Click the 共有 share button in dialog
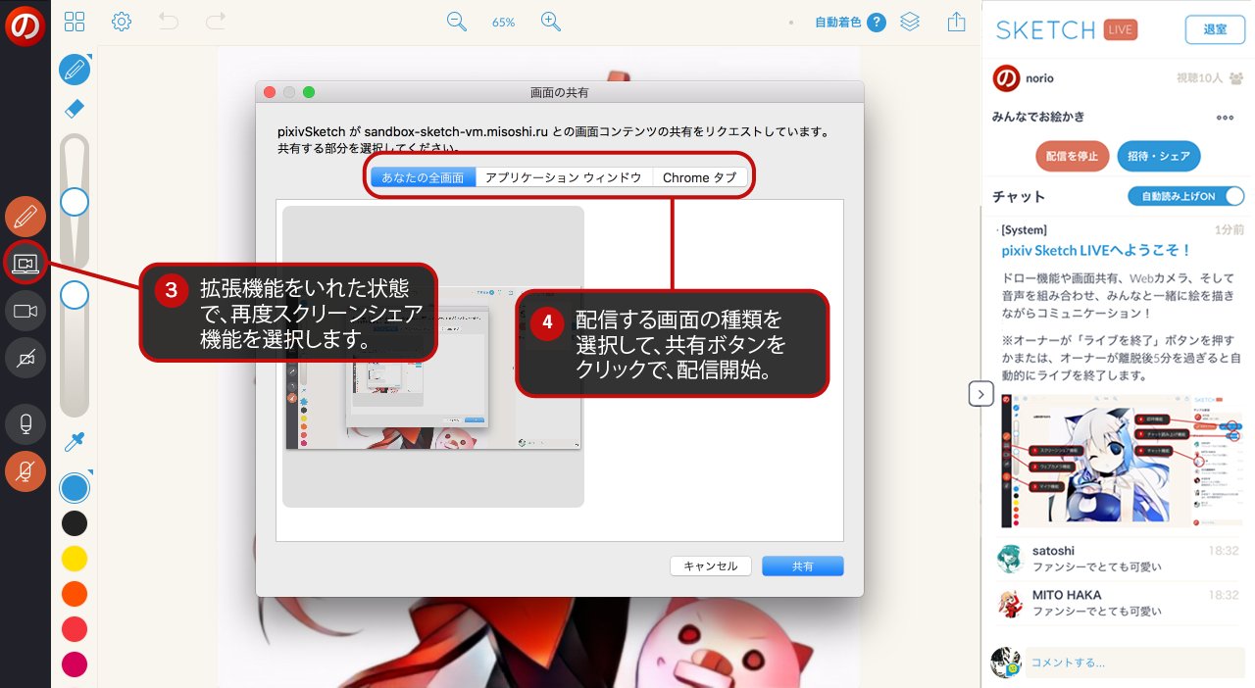The width and height of the screenshot is (1255, 688). pyautogui.click(x=803, y=566)
